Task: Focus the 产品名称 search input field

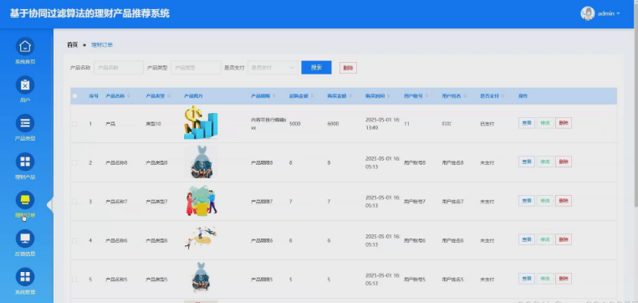Action: pyautogui.click(x=119, y=68)
